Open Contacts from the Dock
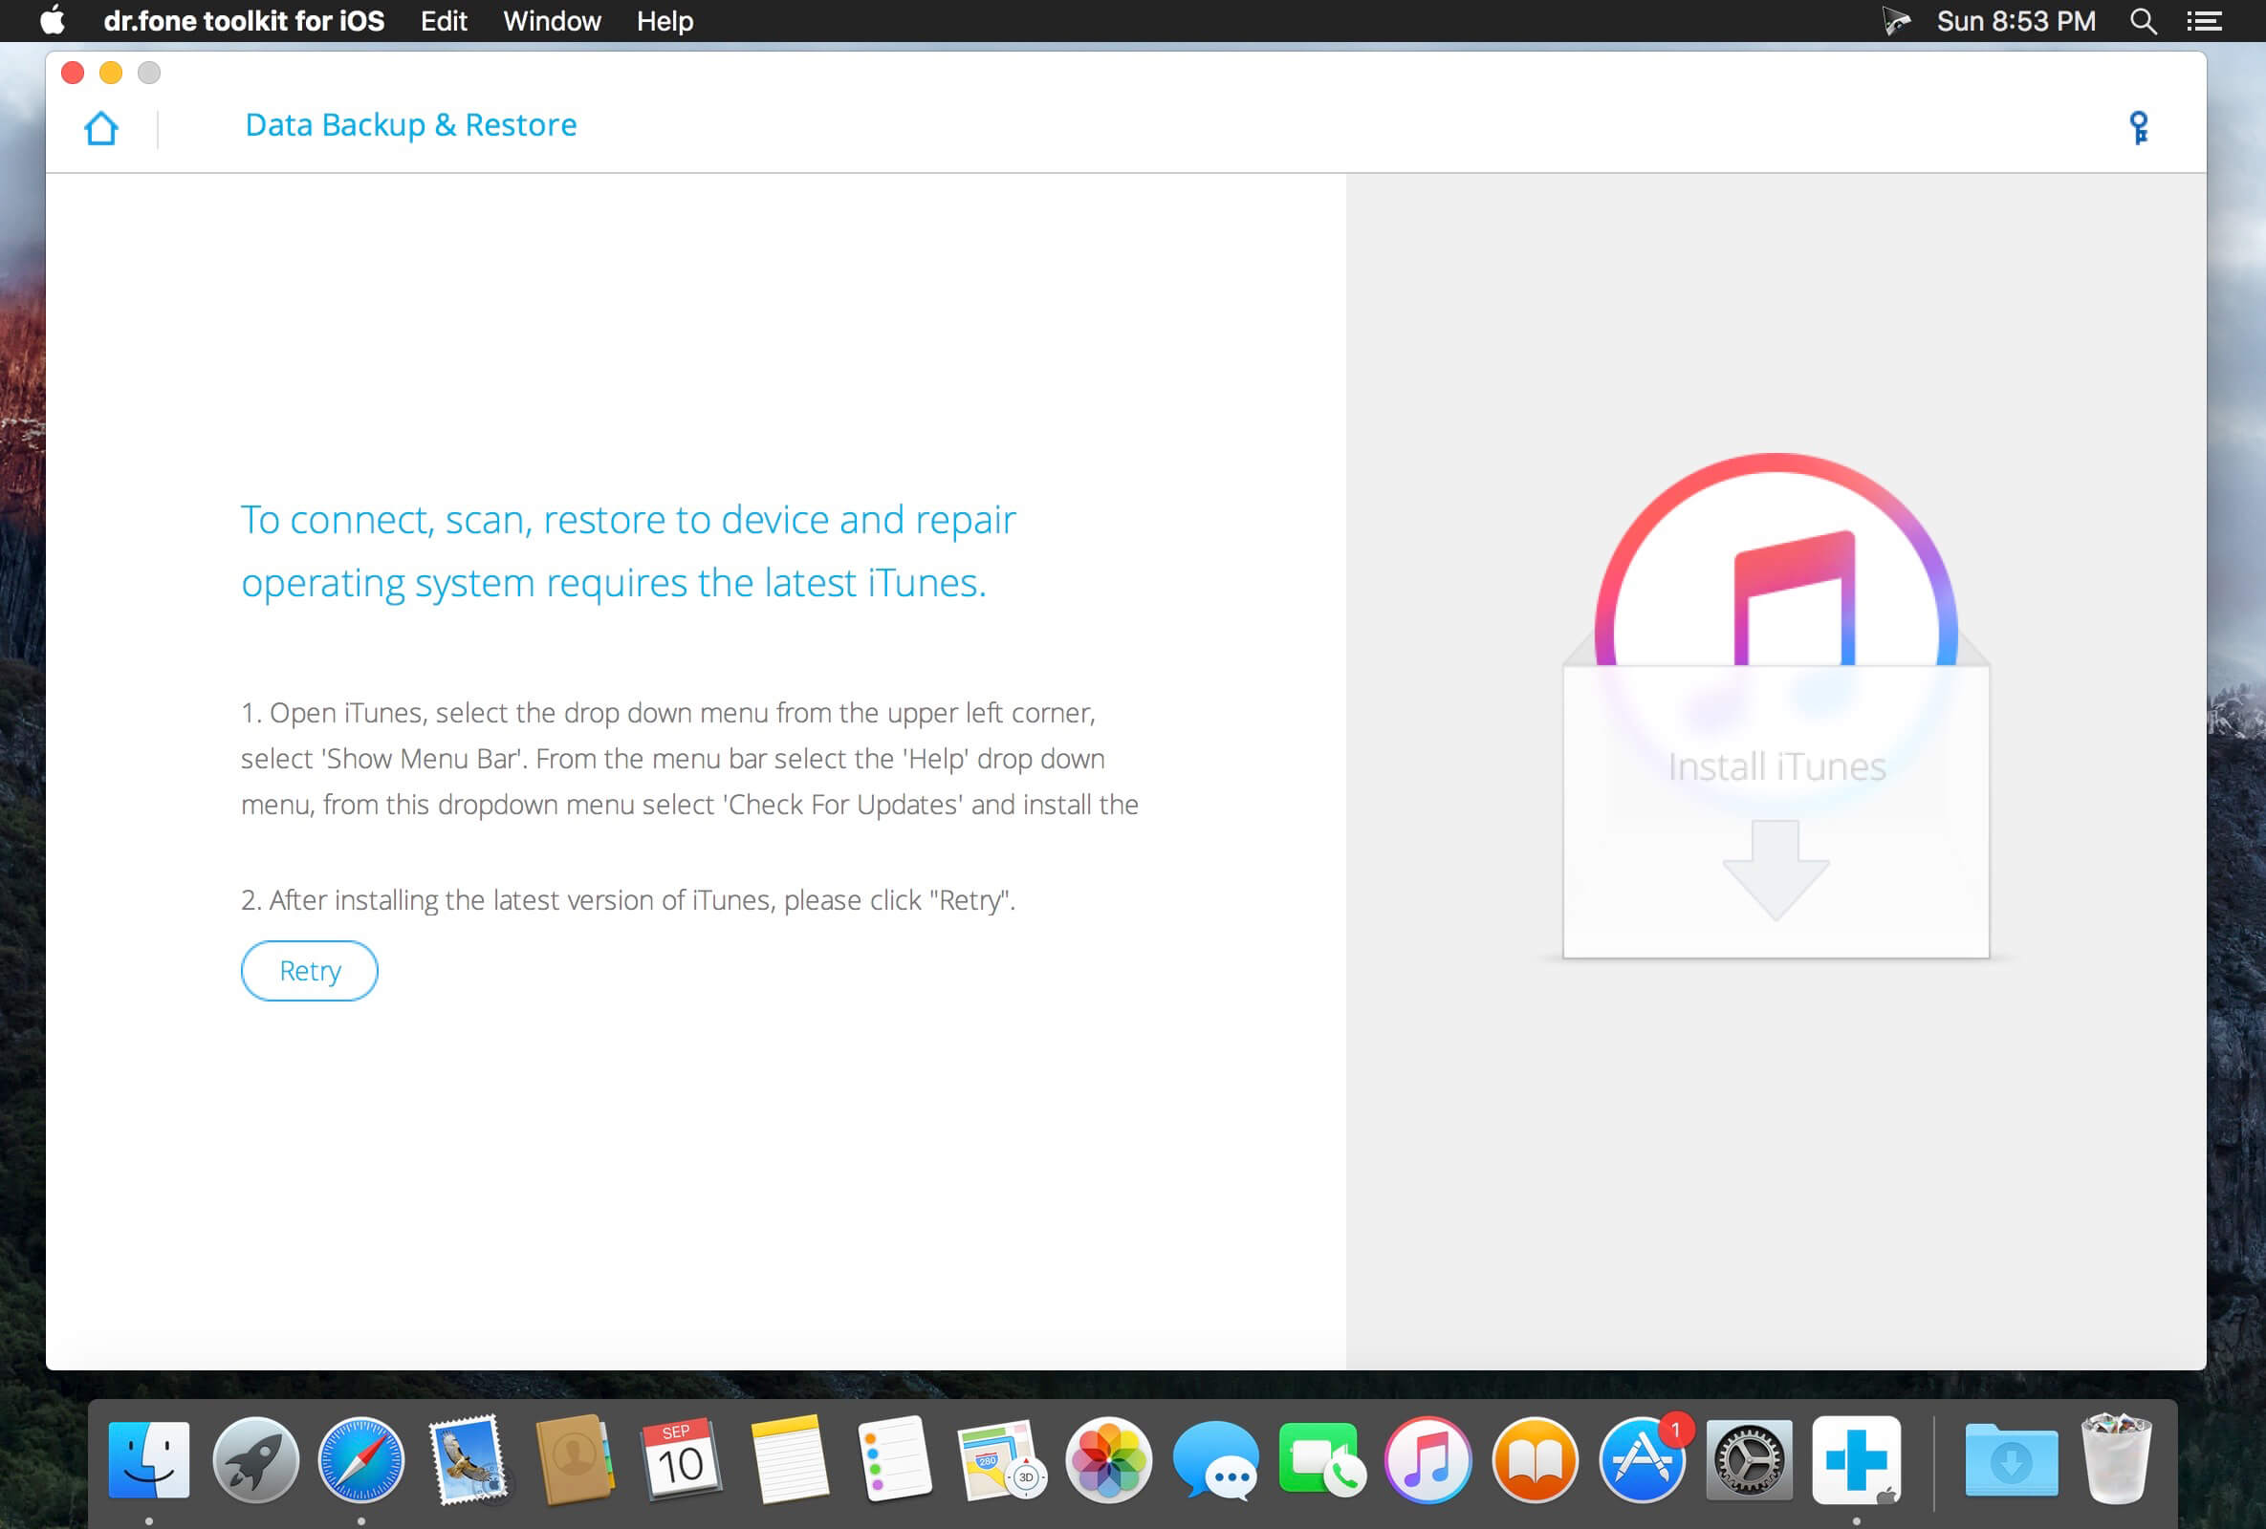The image size is (2266, 1529). point(576,1460)
